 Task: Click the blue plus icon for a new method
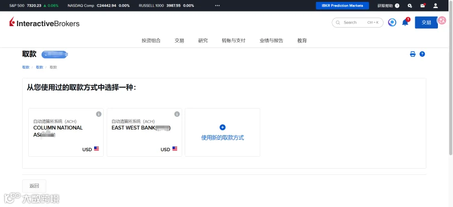(222, 127)
